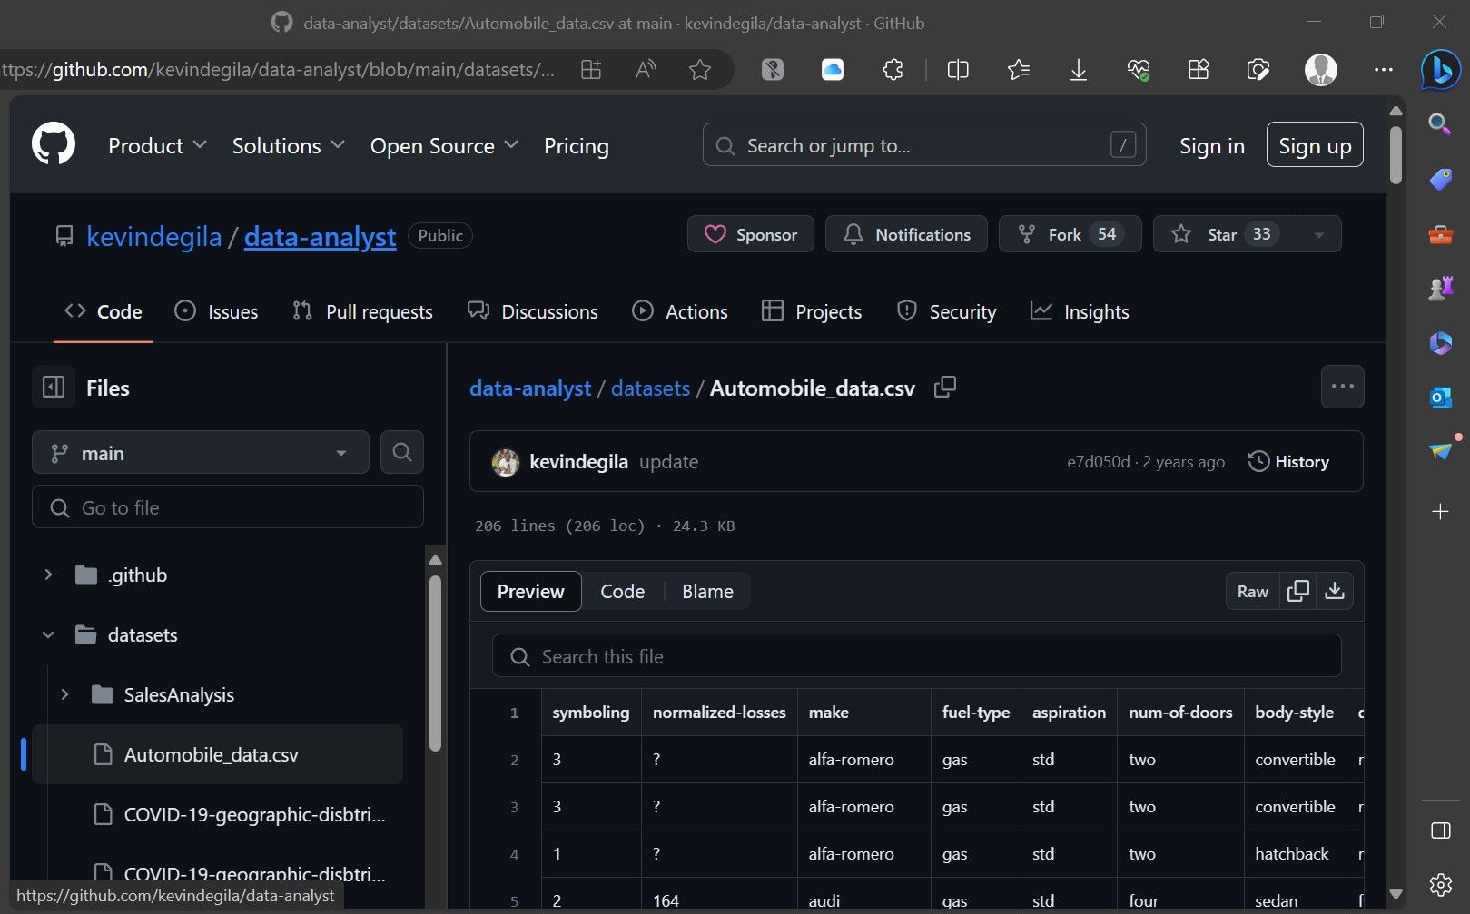Screen dimensions: 1470x914
Task: Open browser downloads icon
Action: [x=1078, y=70]
